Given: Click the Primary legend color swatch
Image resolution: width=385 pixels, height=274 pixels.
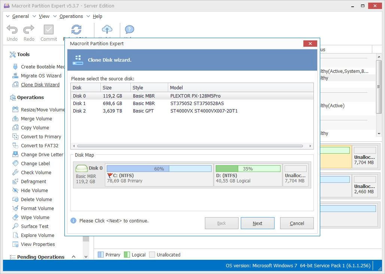Looking at the screenshot, I should point(101,255).
